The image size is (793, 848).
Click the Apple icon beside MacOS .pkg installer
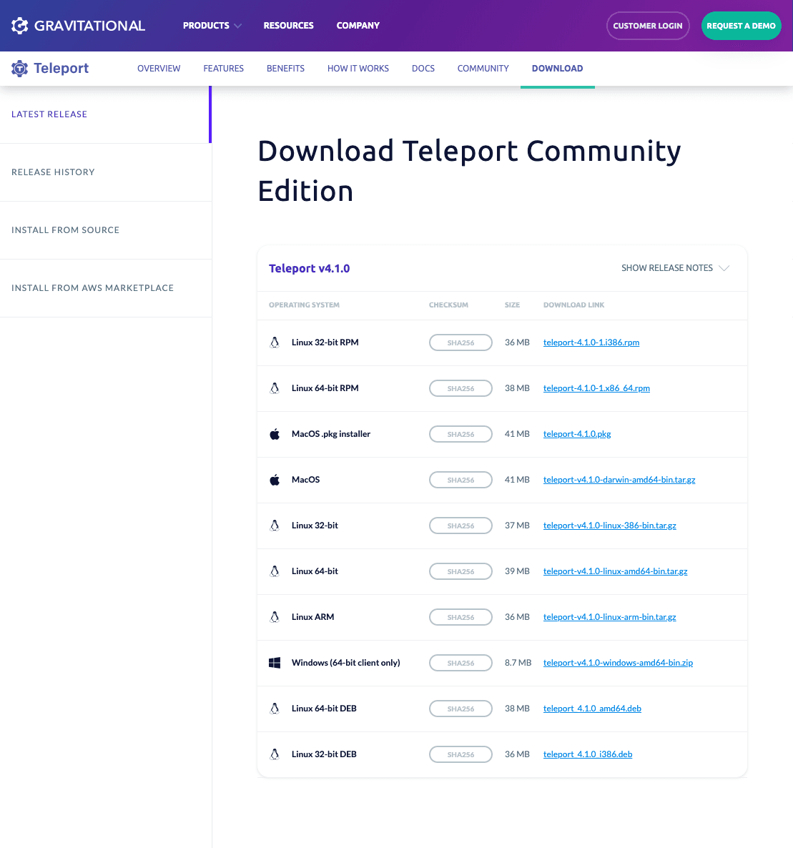pos(275,434)
